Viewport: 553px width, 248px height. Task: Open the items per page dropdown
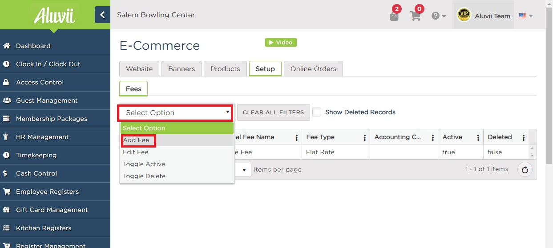pos(243,169)
